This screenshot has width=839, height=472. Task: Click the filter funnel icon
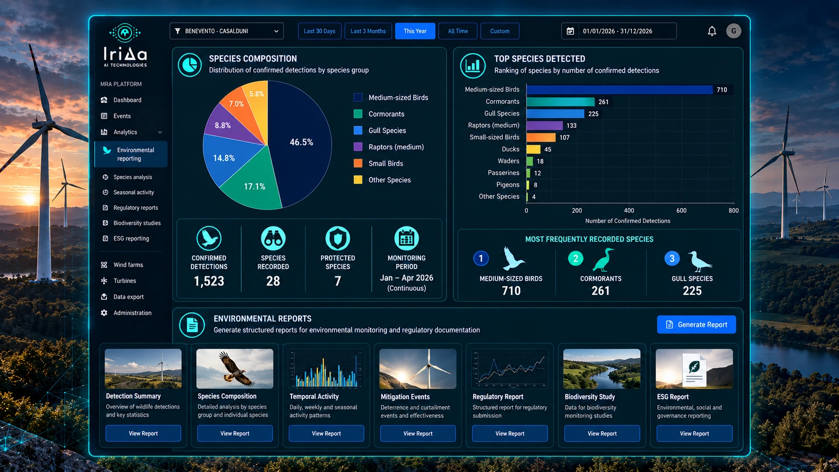[178, 31]
